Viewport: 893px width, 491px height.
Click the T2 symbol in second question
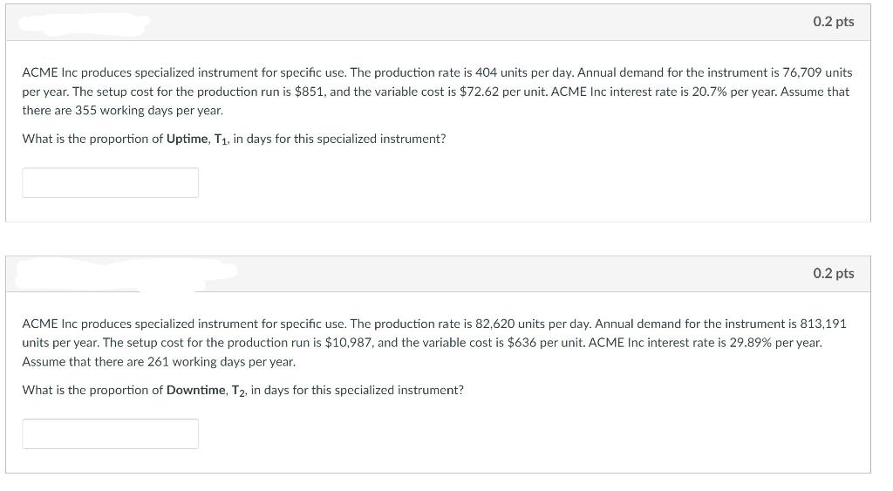tap(239, 391)
